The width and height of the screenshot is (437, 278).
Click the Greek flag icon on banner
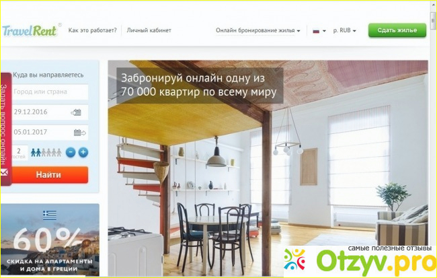pos(50,215)
